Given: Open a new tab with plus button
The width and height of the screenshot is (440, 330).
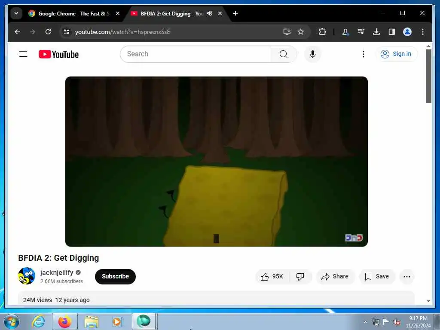Looking at the screenshot, I should point(235,13).
